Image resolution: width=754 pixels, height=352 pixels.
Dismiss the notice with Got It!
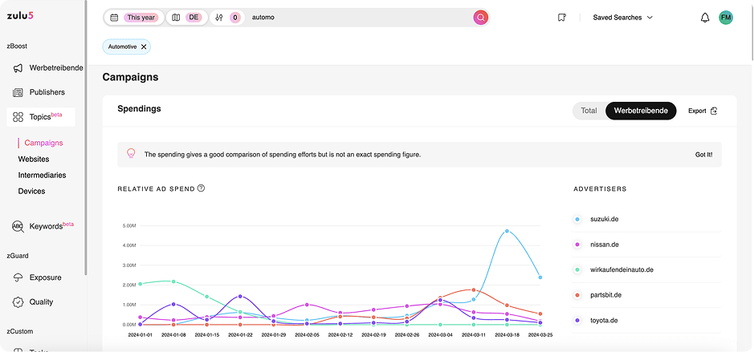coord(703,155)
